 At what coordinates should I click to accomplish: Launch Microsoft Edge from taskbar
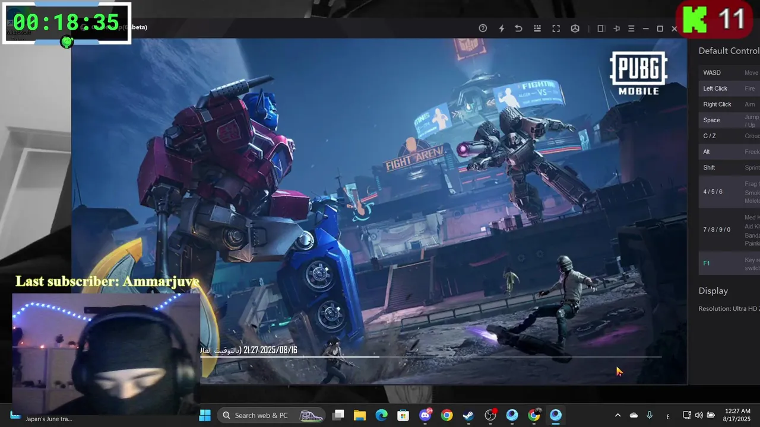(381, 415)
